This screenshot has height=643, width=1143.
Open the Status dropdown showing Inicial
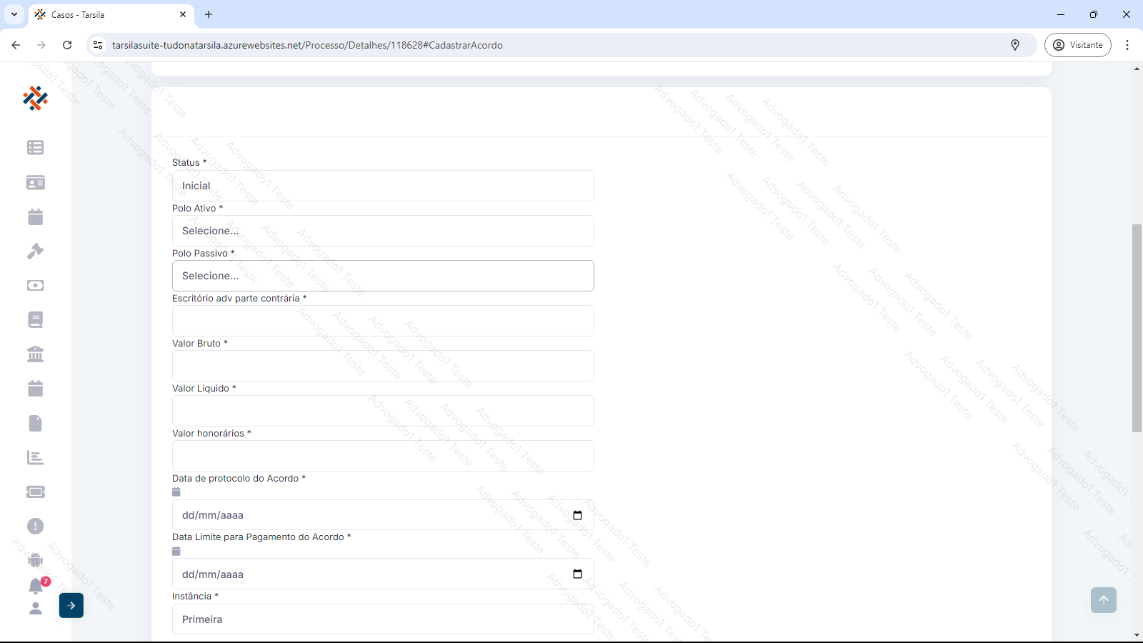383,186
